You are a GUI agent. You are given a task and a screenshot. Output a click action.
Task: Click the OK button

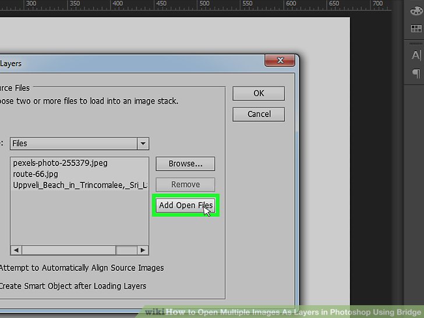(x=259, y=93)
